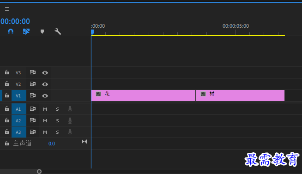
Task: Select the A1 track target button
Action: pyautogui.click(x=18, y=109)
